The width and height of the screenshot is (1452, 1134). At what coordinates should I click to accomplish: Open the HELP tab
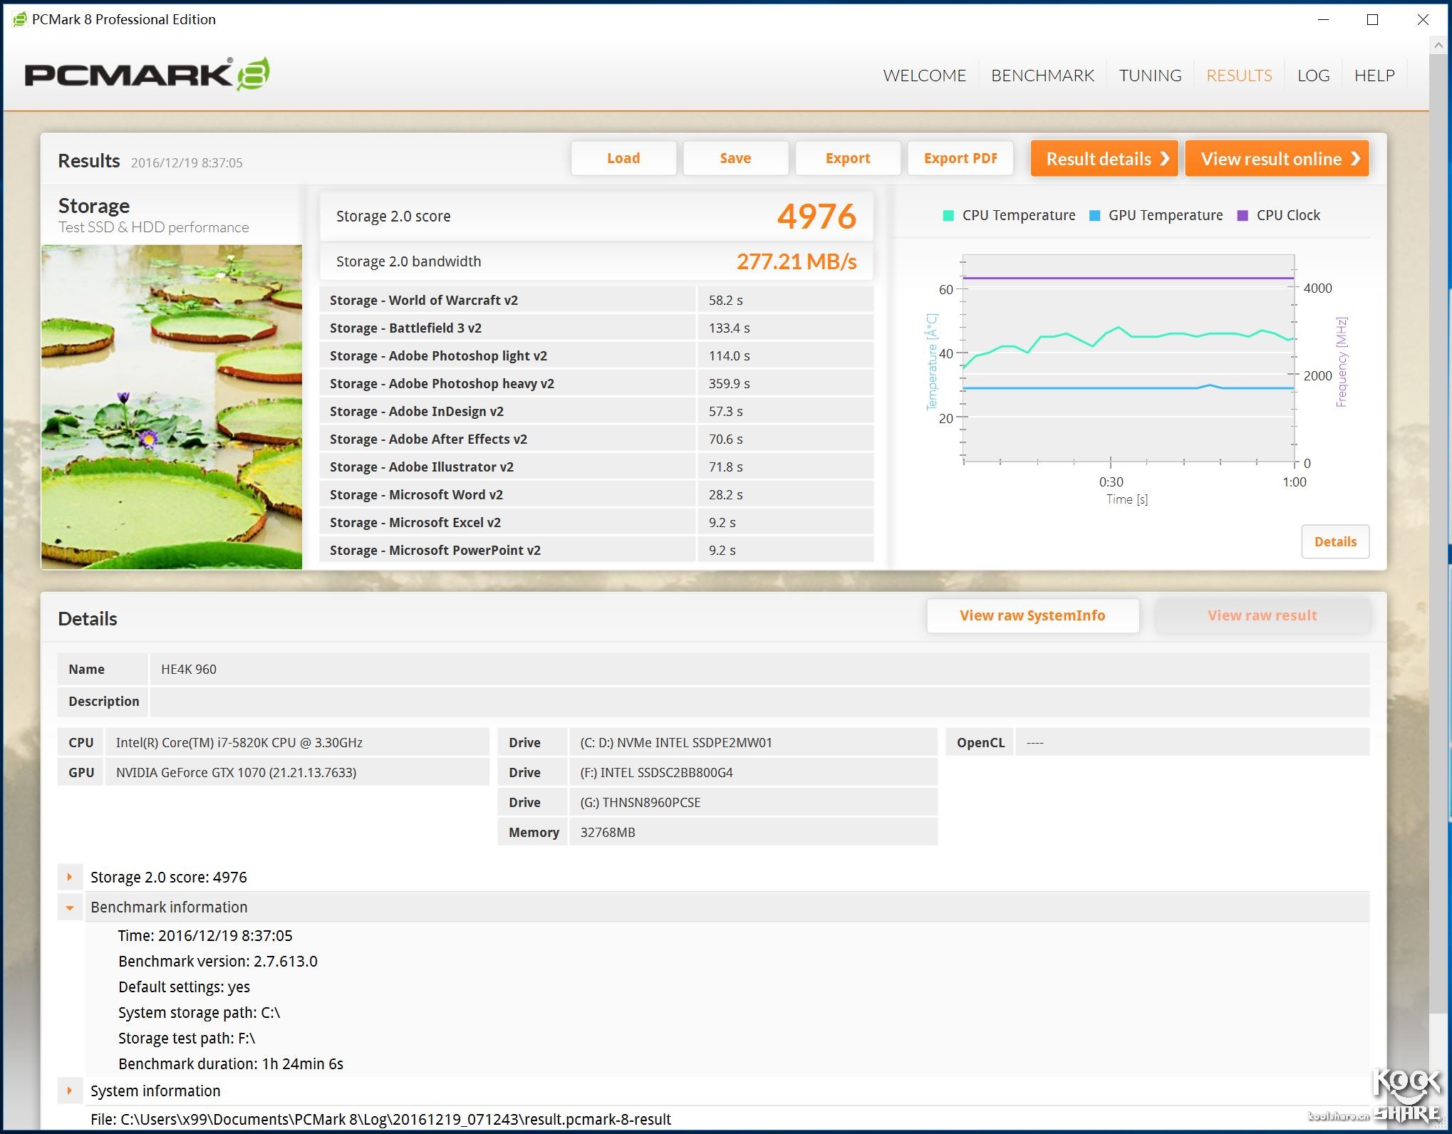click(1374, 76)
